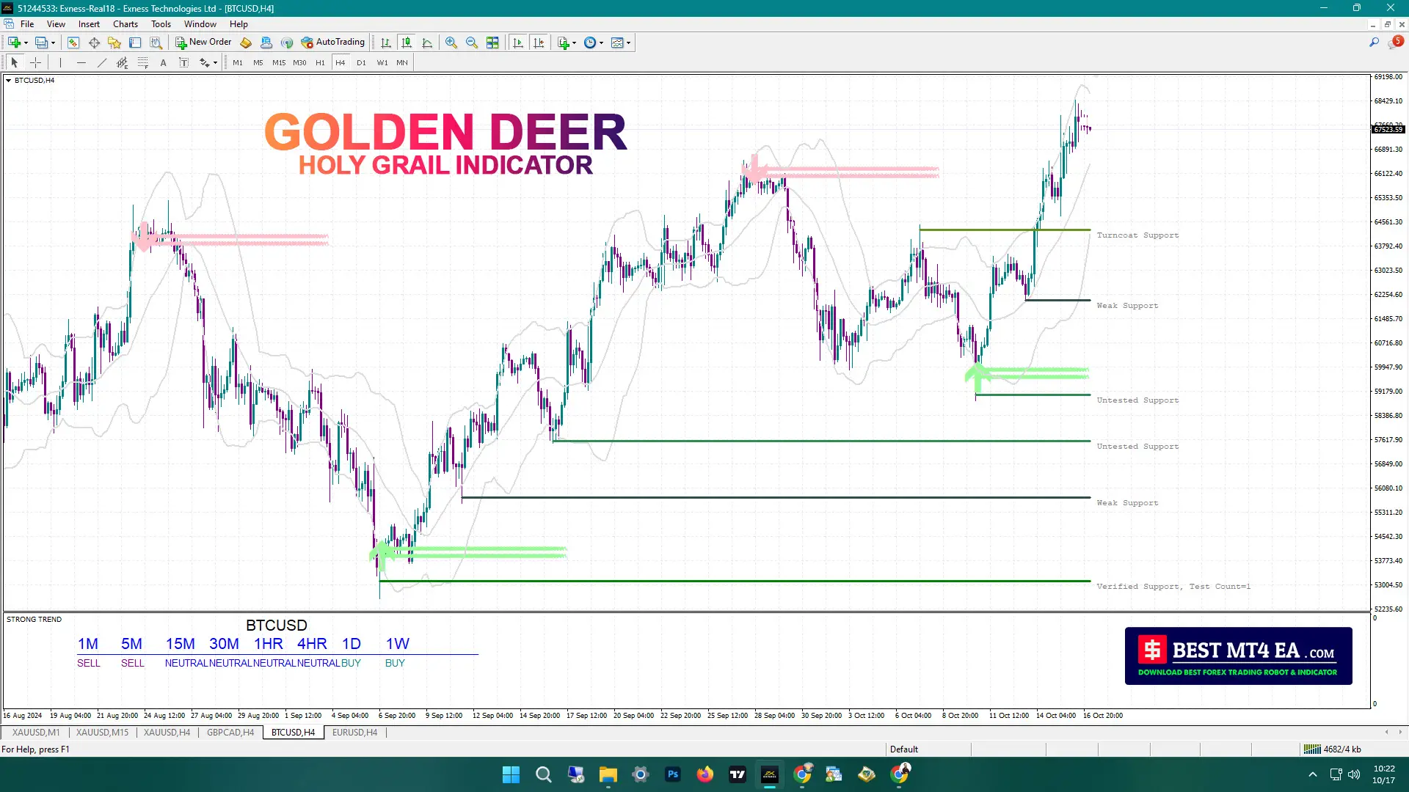Open the Charts menu
Screen dimensions: 1409x792
(125, 23)
